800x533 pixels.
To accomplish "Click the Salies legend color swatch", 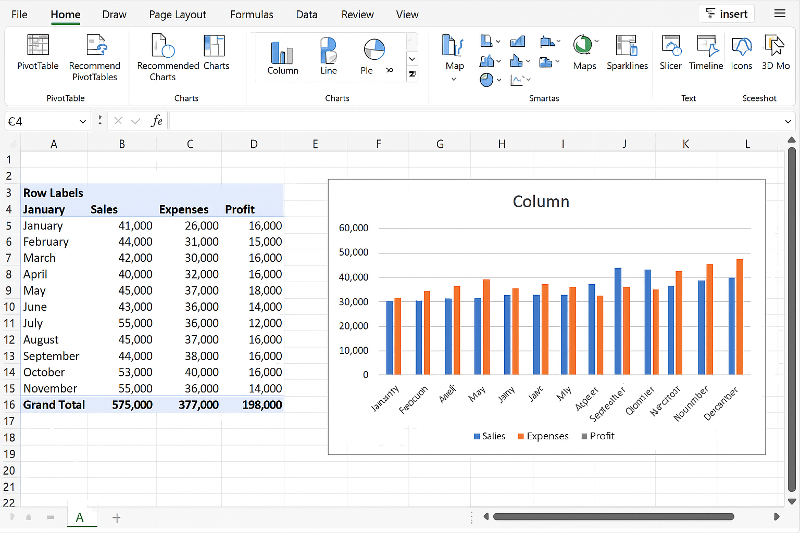I will click(x=477, y=436).
